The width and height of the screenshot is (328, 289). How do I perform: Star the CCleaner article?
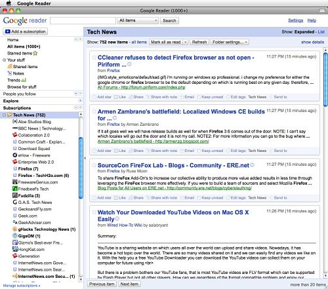[x=94, y=58]
